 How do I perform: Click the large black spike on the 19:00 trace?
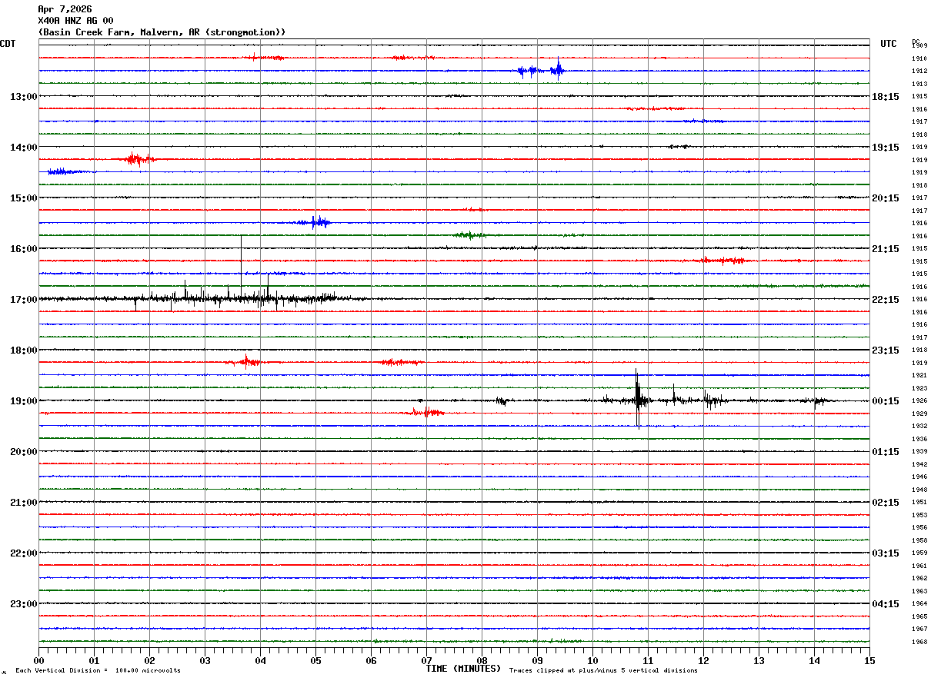point(637,398)
